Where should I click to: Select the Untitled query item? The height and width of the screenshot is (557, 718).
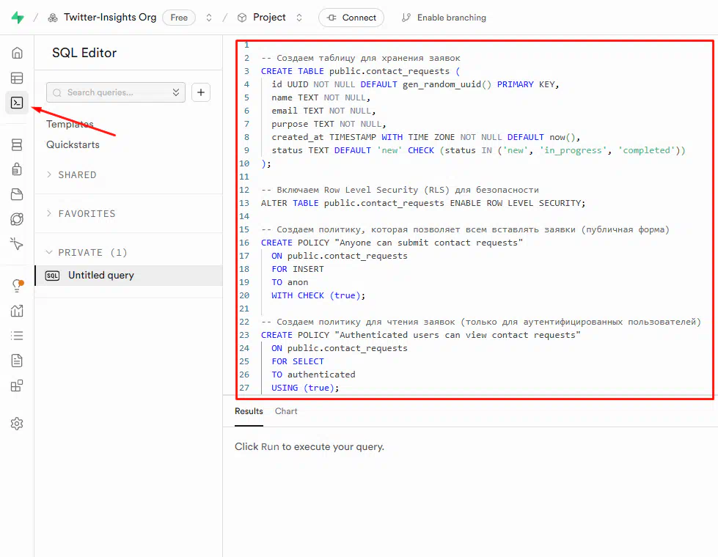click(x=128, y=276)
